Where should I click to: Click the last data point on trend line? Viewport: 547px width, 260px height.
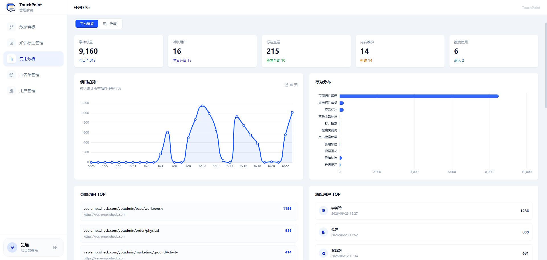tap(292, 112)
